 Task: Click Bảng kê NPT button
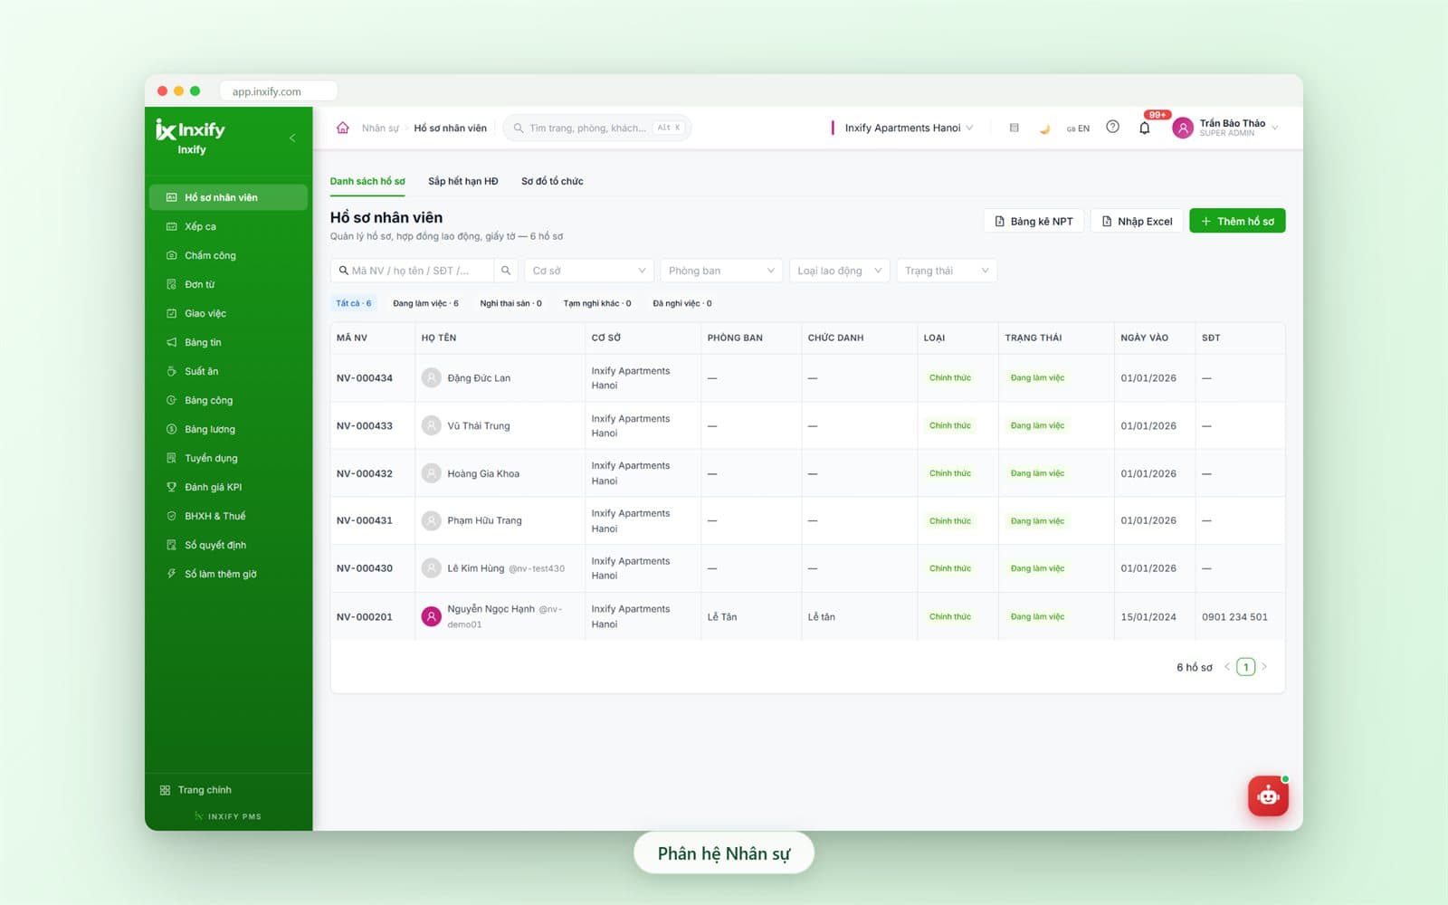(1034, 221)
